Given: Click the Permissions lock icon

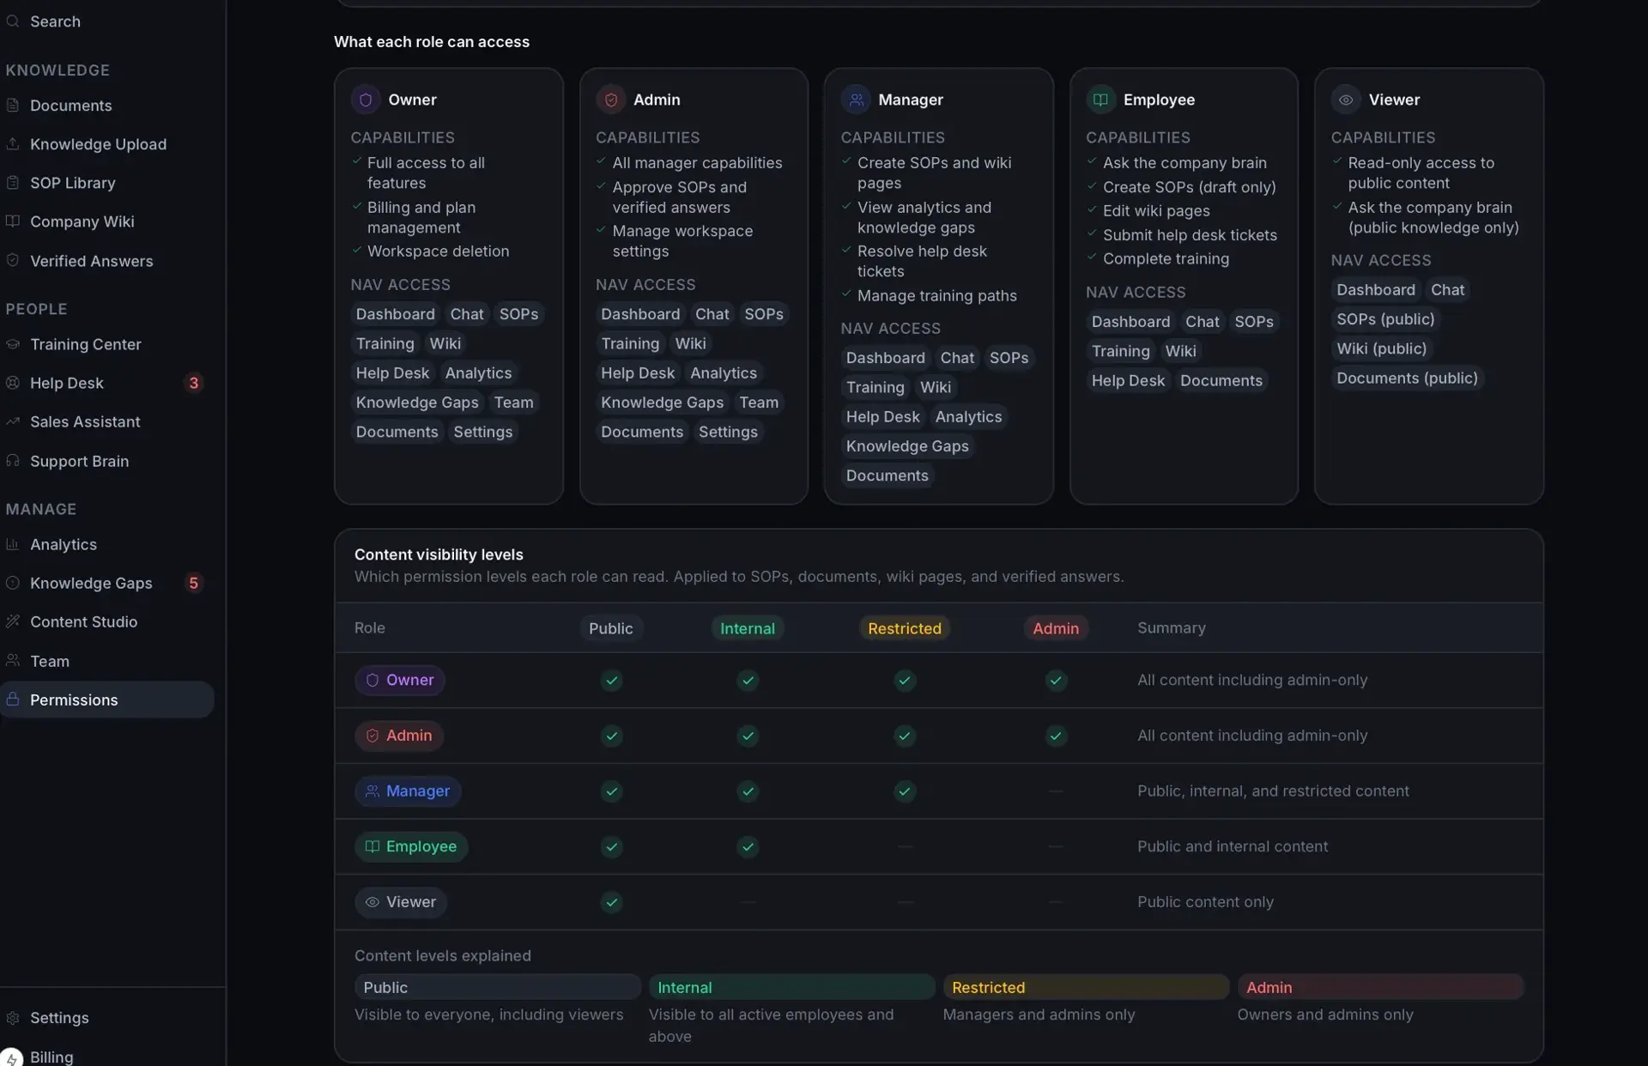Looking at the screenshot, I should click(x=13, y=699).
